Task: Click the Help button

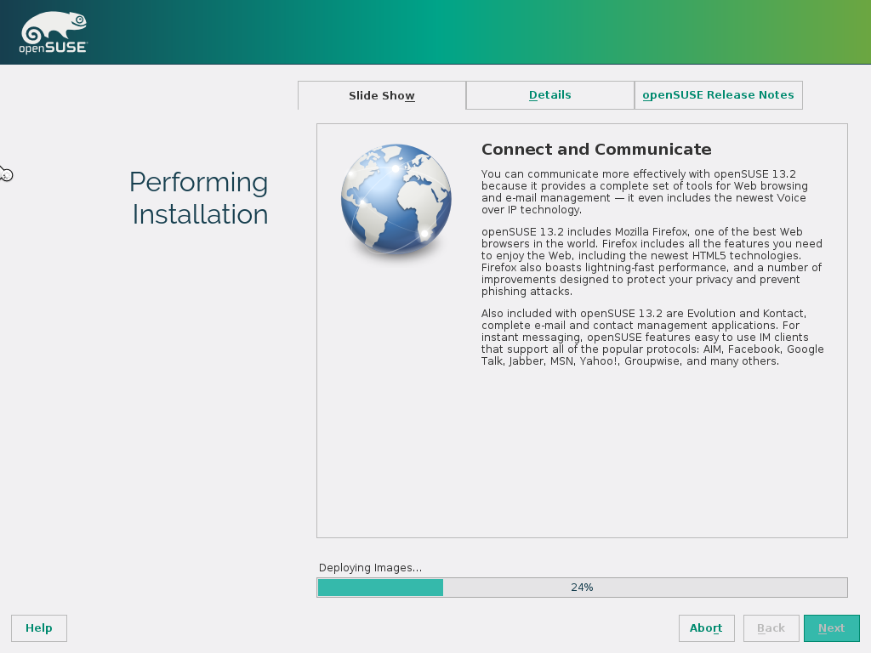Action: [39, 628]
